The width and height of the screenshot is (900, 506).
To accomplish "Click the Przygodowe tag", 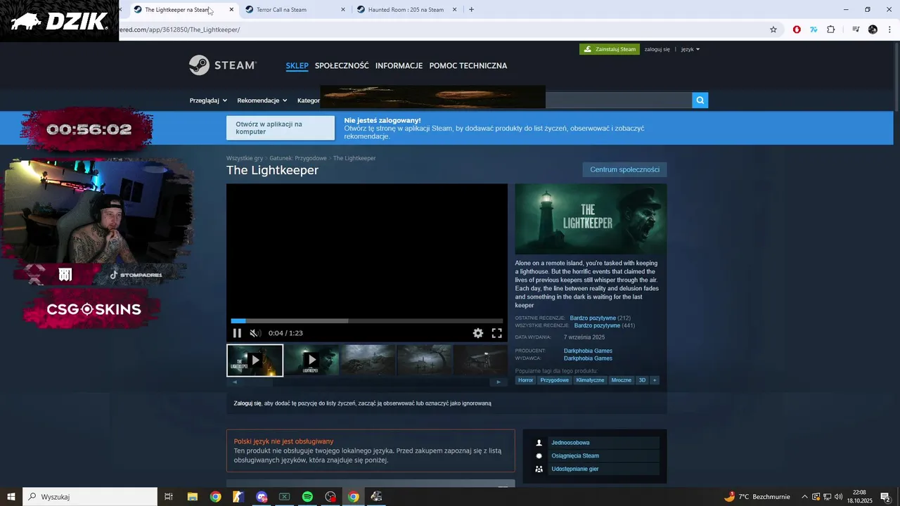I will coord(555,380).
